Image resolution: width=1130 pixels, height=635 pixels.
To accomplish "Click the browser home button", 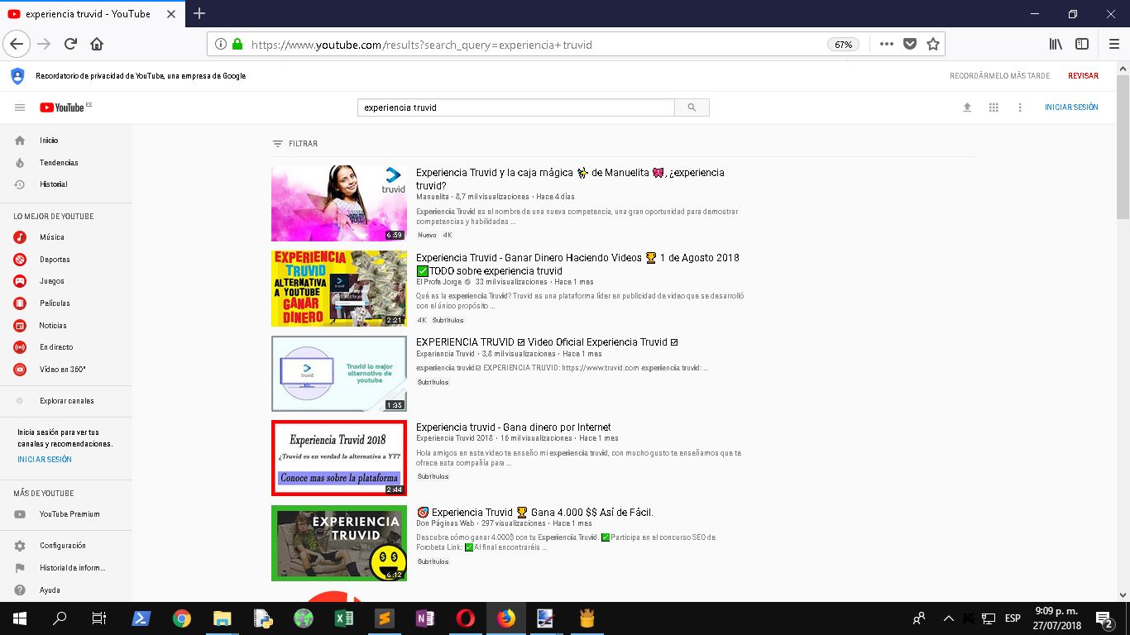I will (x=97, y=44).
